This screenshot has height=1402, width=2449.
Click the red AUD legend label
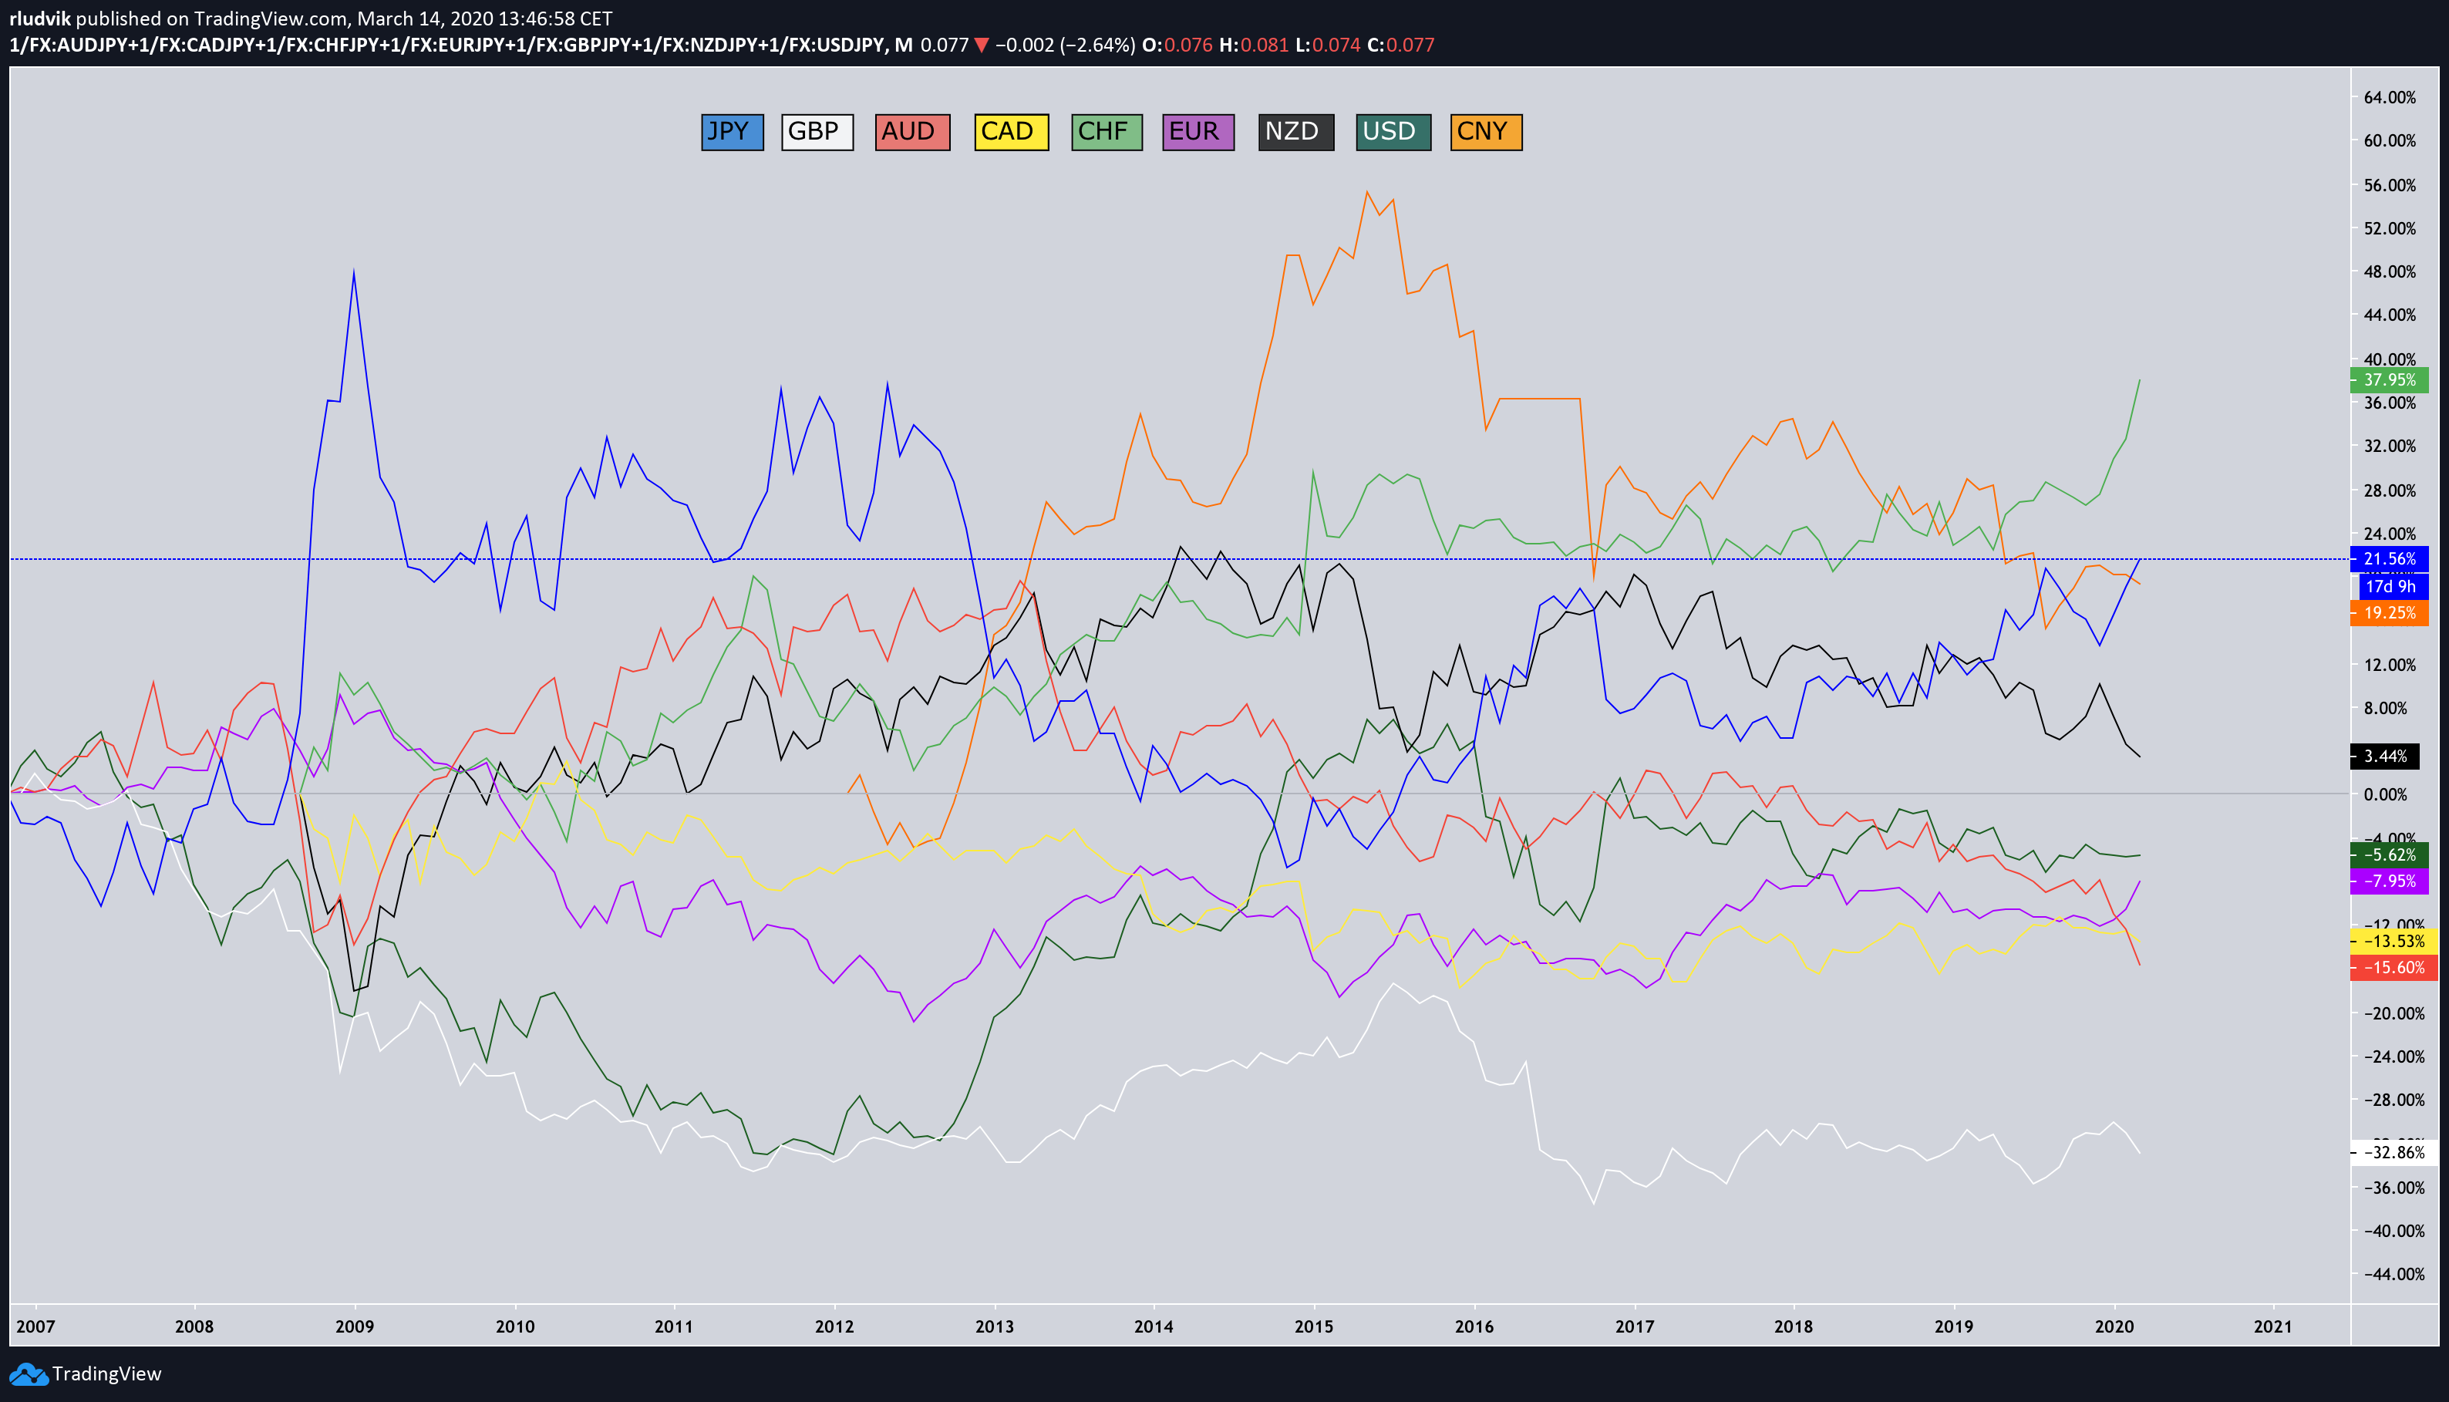click(x=911, y=132)
